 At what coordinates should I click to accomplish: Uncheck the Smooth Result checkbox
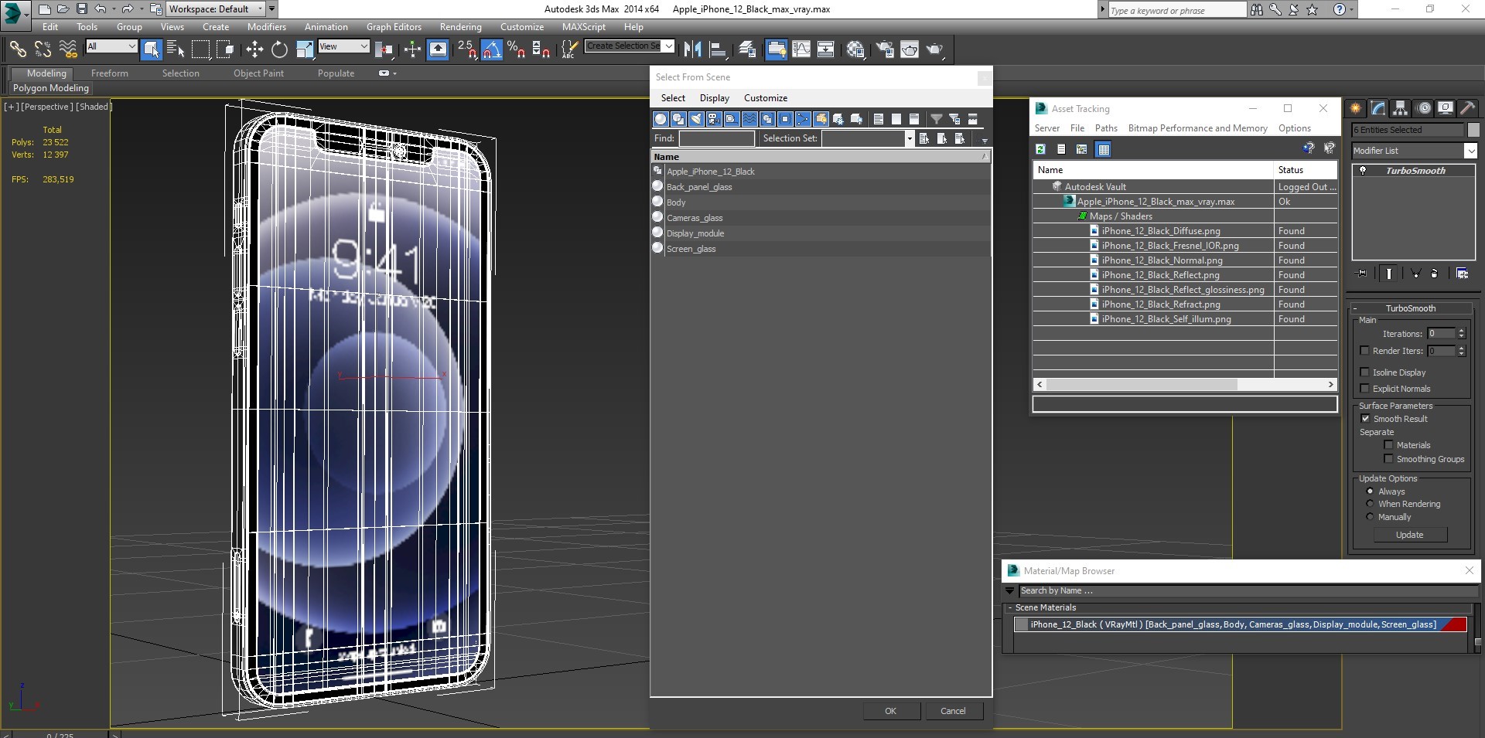[x=1365, y=419]
